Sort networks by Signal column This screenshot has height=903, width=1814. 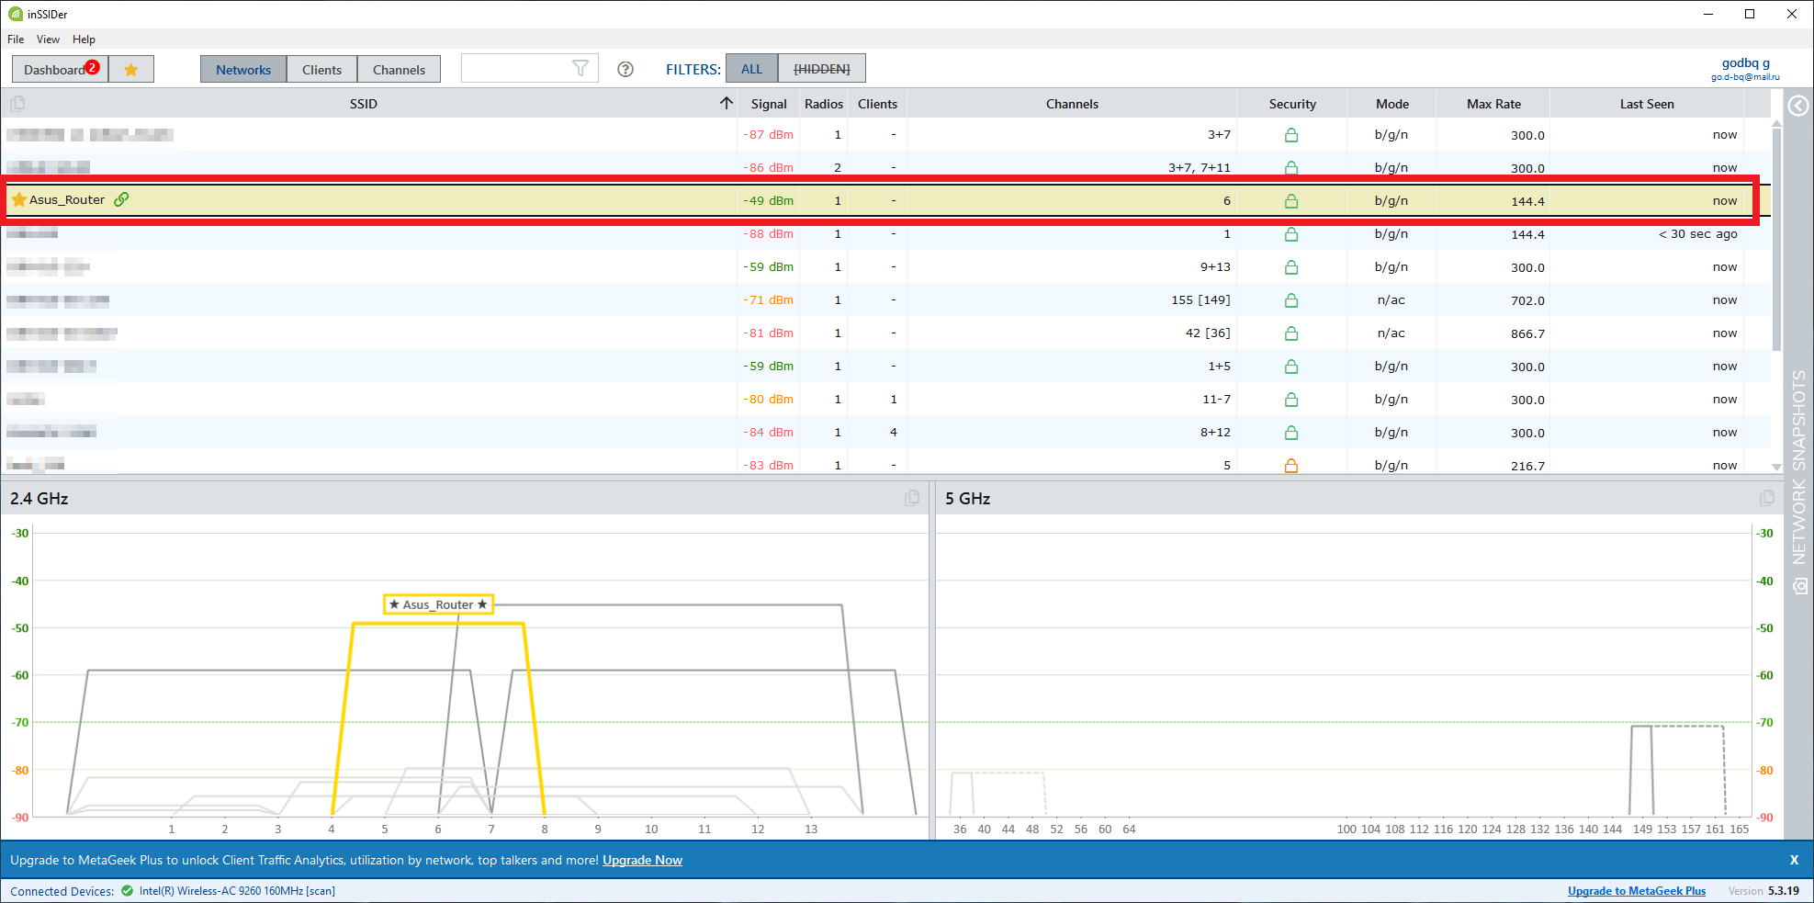(768, 104)
